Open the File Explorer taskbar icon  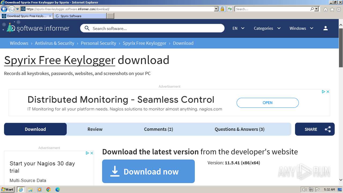click(30, 190)
